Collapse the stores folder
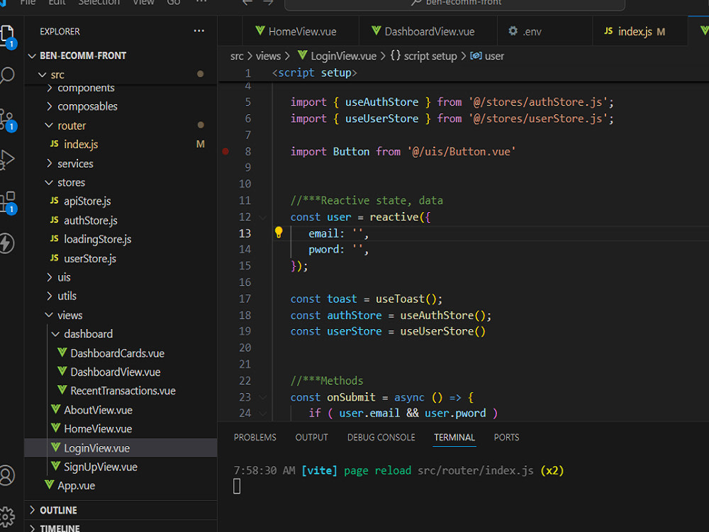Screen dimensions: 709x532 tap(71, 182)
